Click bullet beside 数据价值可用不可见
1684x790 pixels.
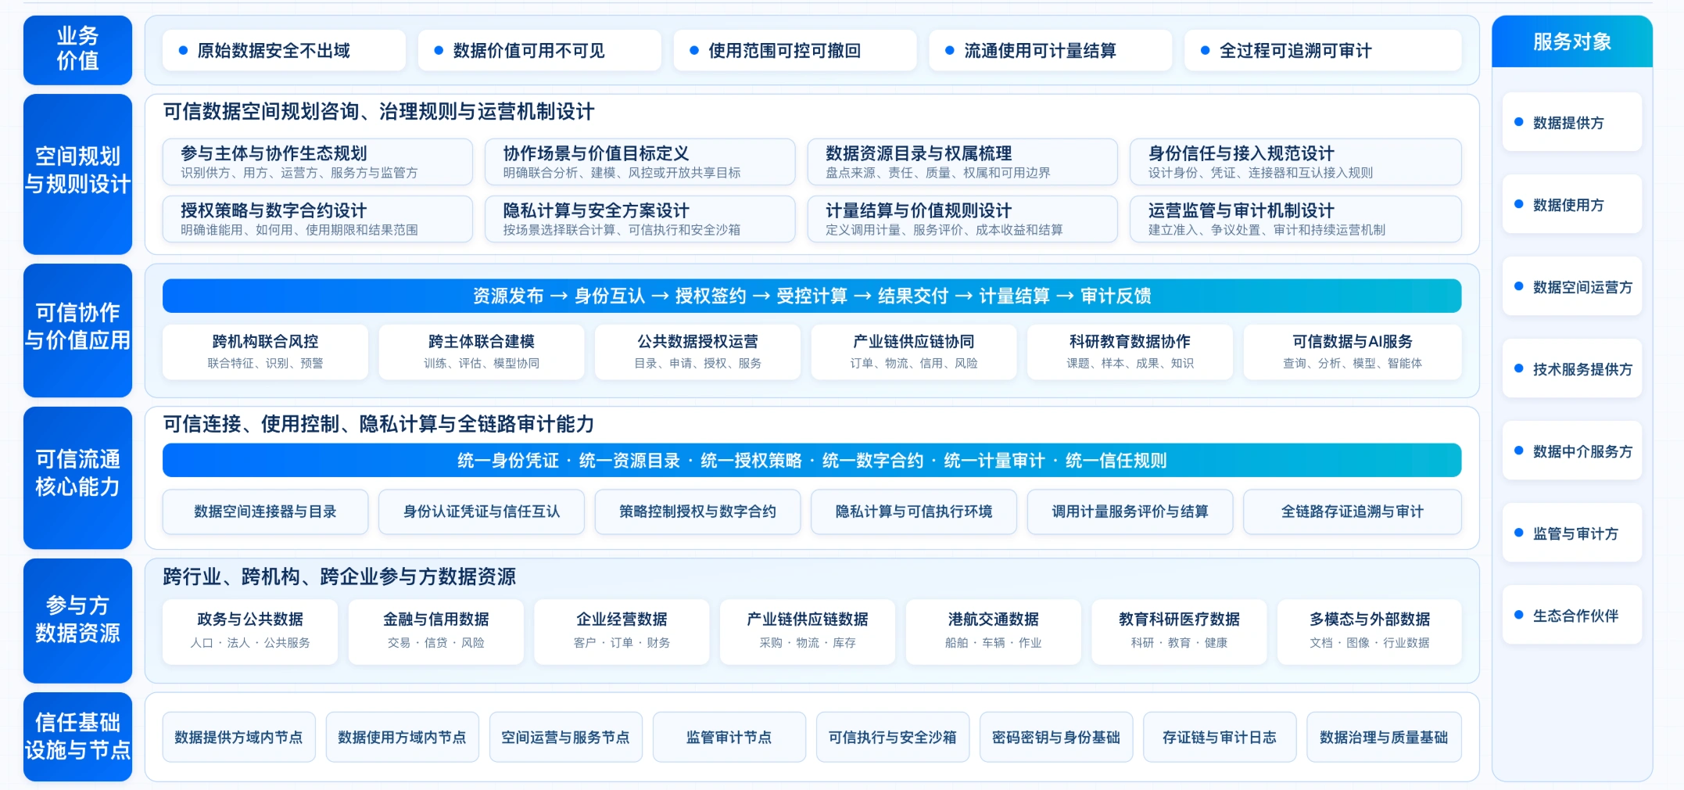pos(439,50)
